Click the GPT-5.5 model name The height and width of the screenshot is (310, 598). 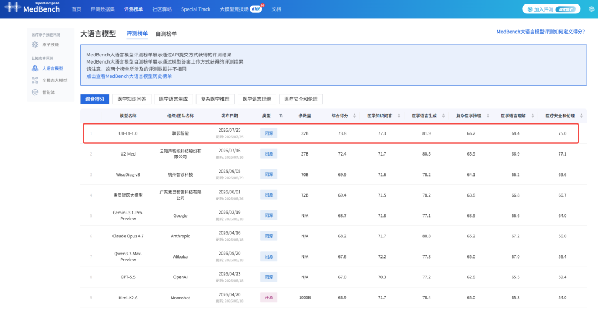128,277
